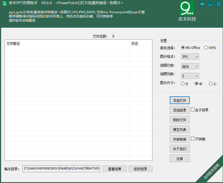Close the application window
The width and height of the screenshot is (223, 183).
219,4
